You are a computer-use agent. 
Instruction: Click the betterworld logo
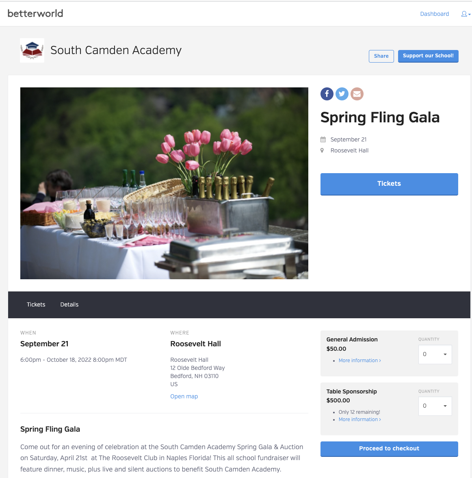(x=35, y=13)
